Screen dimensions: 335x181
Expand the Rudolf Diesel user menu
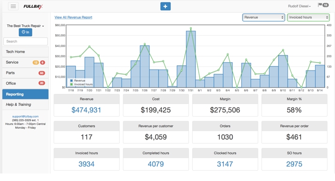coord(299,6)
